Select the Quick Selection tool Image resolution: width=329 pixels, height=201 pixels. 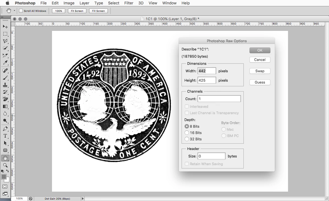(5, 48)
